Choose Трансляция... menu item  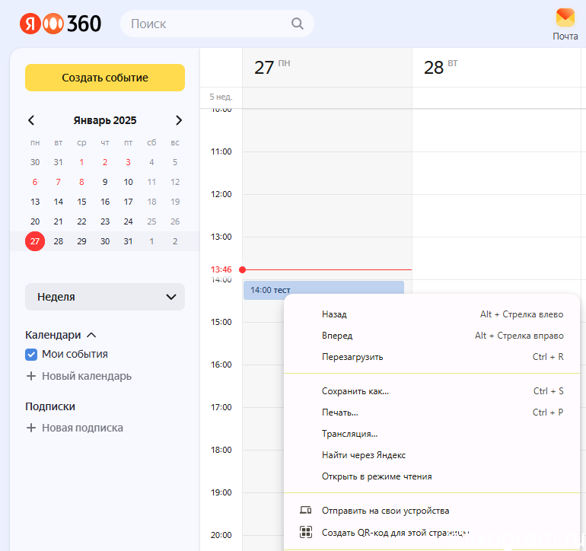[x=432, y=434]
